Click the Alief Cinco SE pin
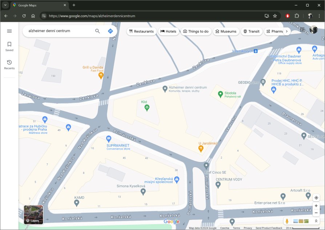The width and height of the screenshot is (325, 230). click(x=206, y=166)
